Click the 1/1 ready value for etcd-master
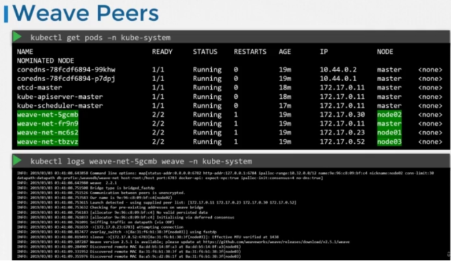The width and height of the screenshot is (451, 261). point(158,88)
